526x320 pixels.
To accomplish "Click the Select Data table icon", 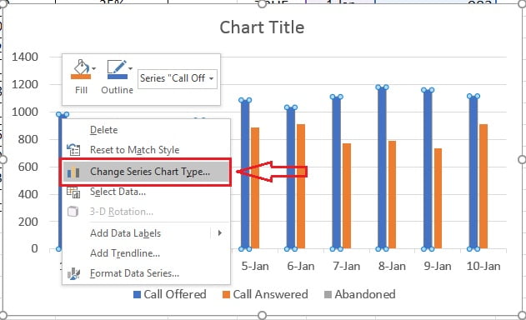I will coord(73,192).
